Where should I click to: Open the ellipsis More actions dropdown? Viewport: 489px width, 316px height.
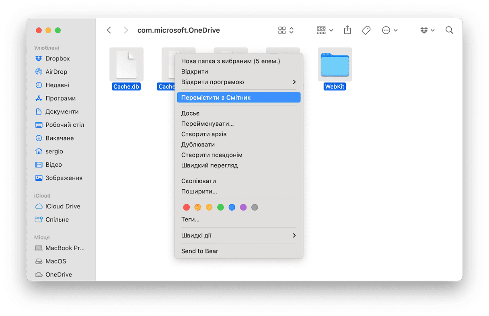click(x=389, y=30)
